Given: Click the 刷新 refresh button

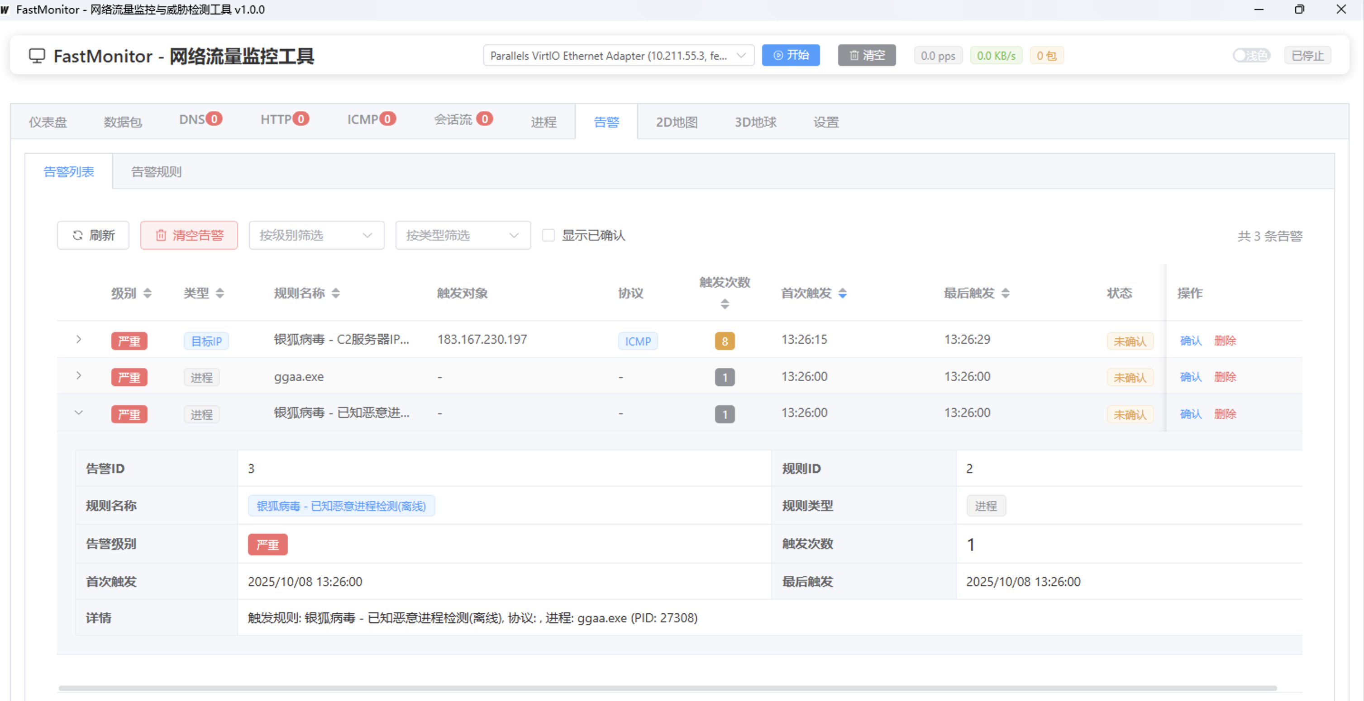Looking at the screenshot, I should pos(93,235).
